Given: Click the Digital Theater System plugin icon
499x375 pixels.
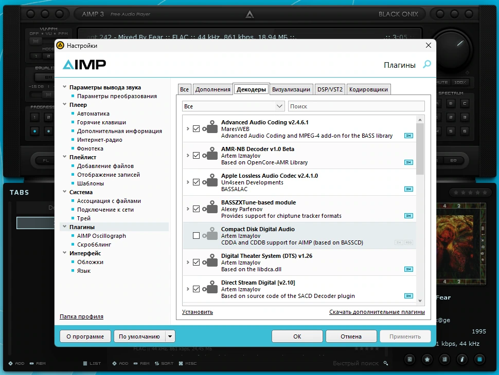Looking at the screenshot, I should [x=210, y=260].
